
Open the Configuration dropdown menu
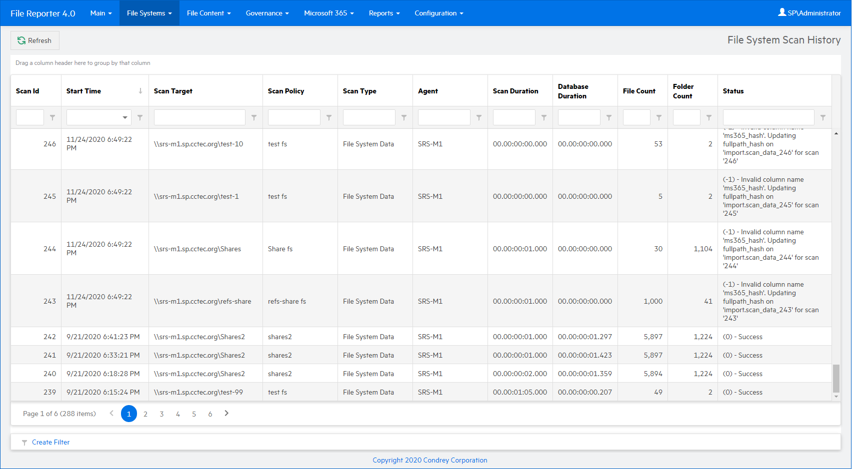(438, 13)
